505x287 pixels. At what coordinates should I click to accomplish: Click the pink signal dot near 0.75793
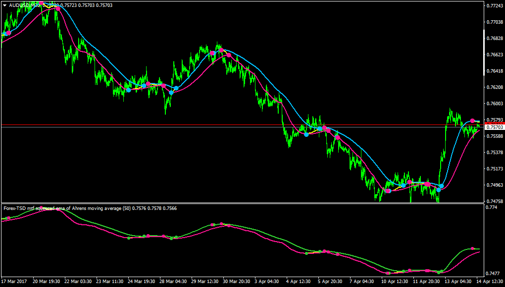click(472, 121)
